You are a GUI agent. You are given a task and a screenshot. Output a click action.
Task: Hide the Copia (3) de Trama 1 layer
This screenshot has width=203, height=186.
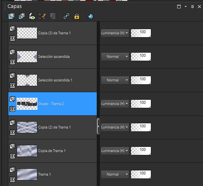click(x=12, y=38)
